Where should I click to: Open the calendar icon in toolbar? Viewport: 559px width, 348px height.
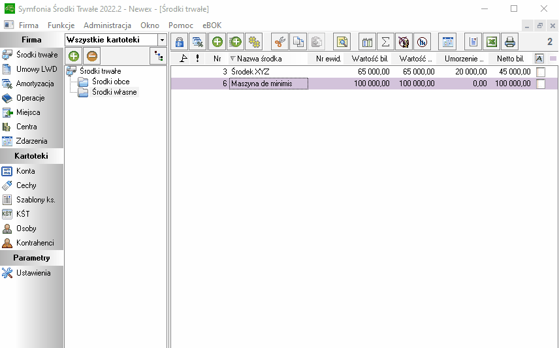448,42
